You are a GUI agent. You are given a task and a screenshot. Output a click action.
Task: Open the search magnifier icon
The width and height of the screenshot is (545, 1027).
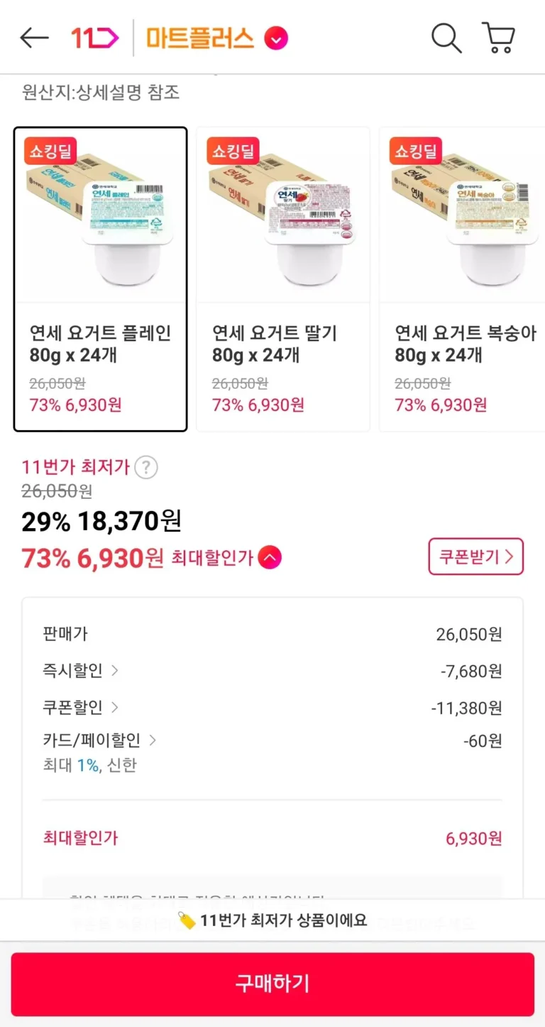446,38
